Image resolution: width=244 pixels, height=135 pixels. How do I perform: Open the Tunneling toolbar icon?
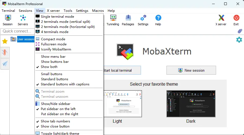(x=113, y=20)
